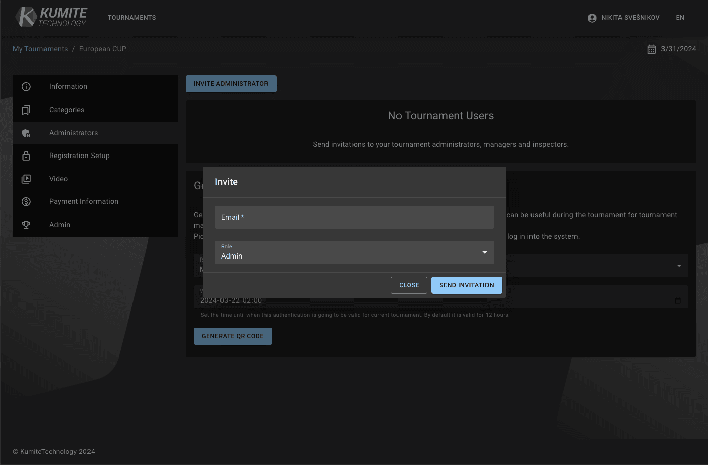Click the Payment Information dollar icon
The image size is (708, 465).
pos(26,201)
